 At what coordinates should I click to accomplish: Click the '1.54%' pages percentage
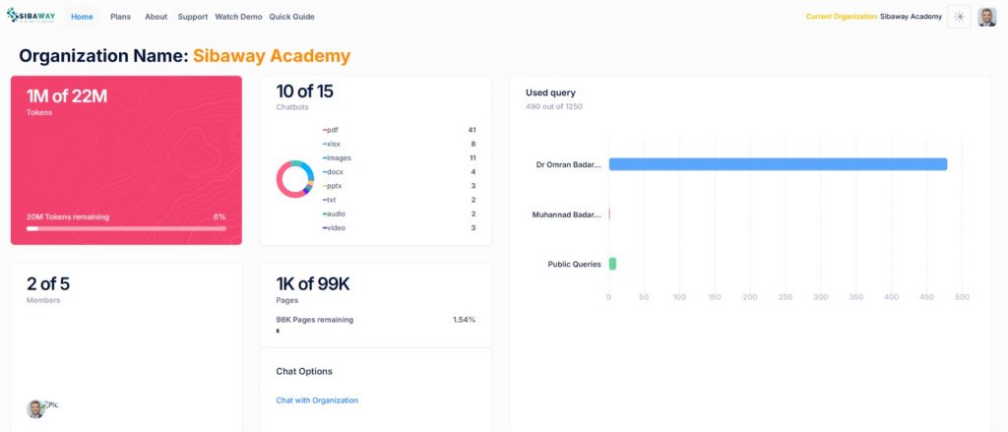[465, 320]
